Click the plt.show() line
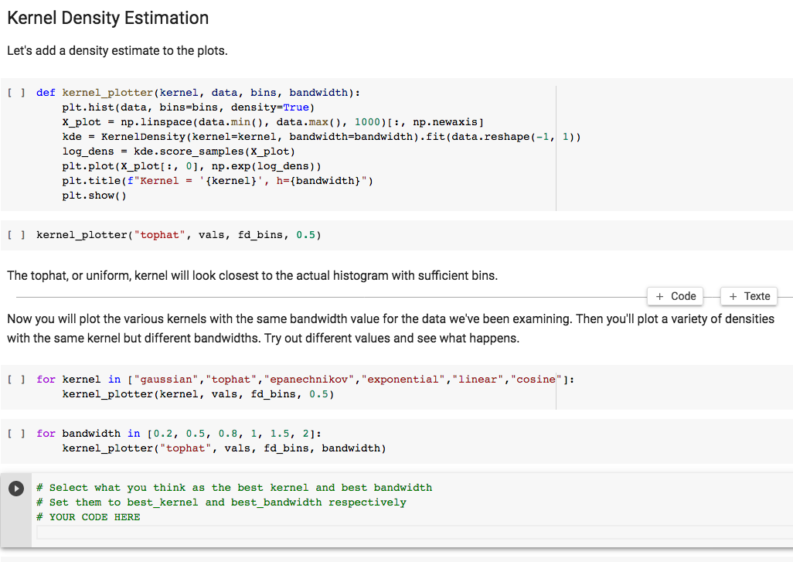Viewport: 793px width, 562px height. 94,196
